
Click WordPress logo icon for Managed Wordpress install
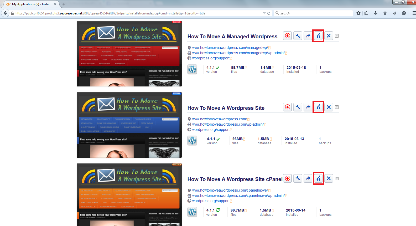[192, 69]
